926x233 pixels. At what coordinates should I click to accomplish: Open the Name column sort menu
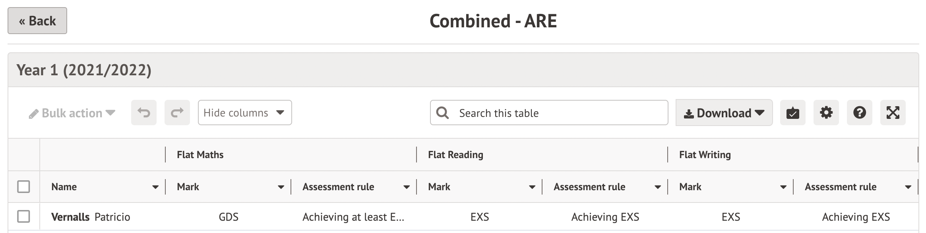pyautogui.click(x=155, y=187)
